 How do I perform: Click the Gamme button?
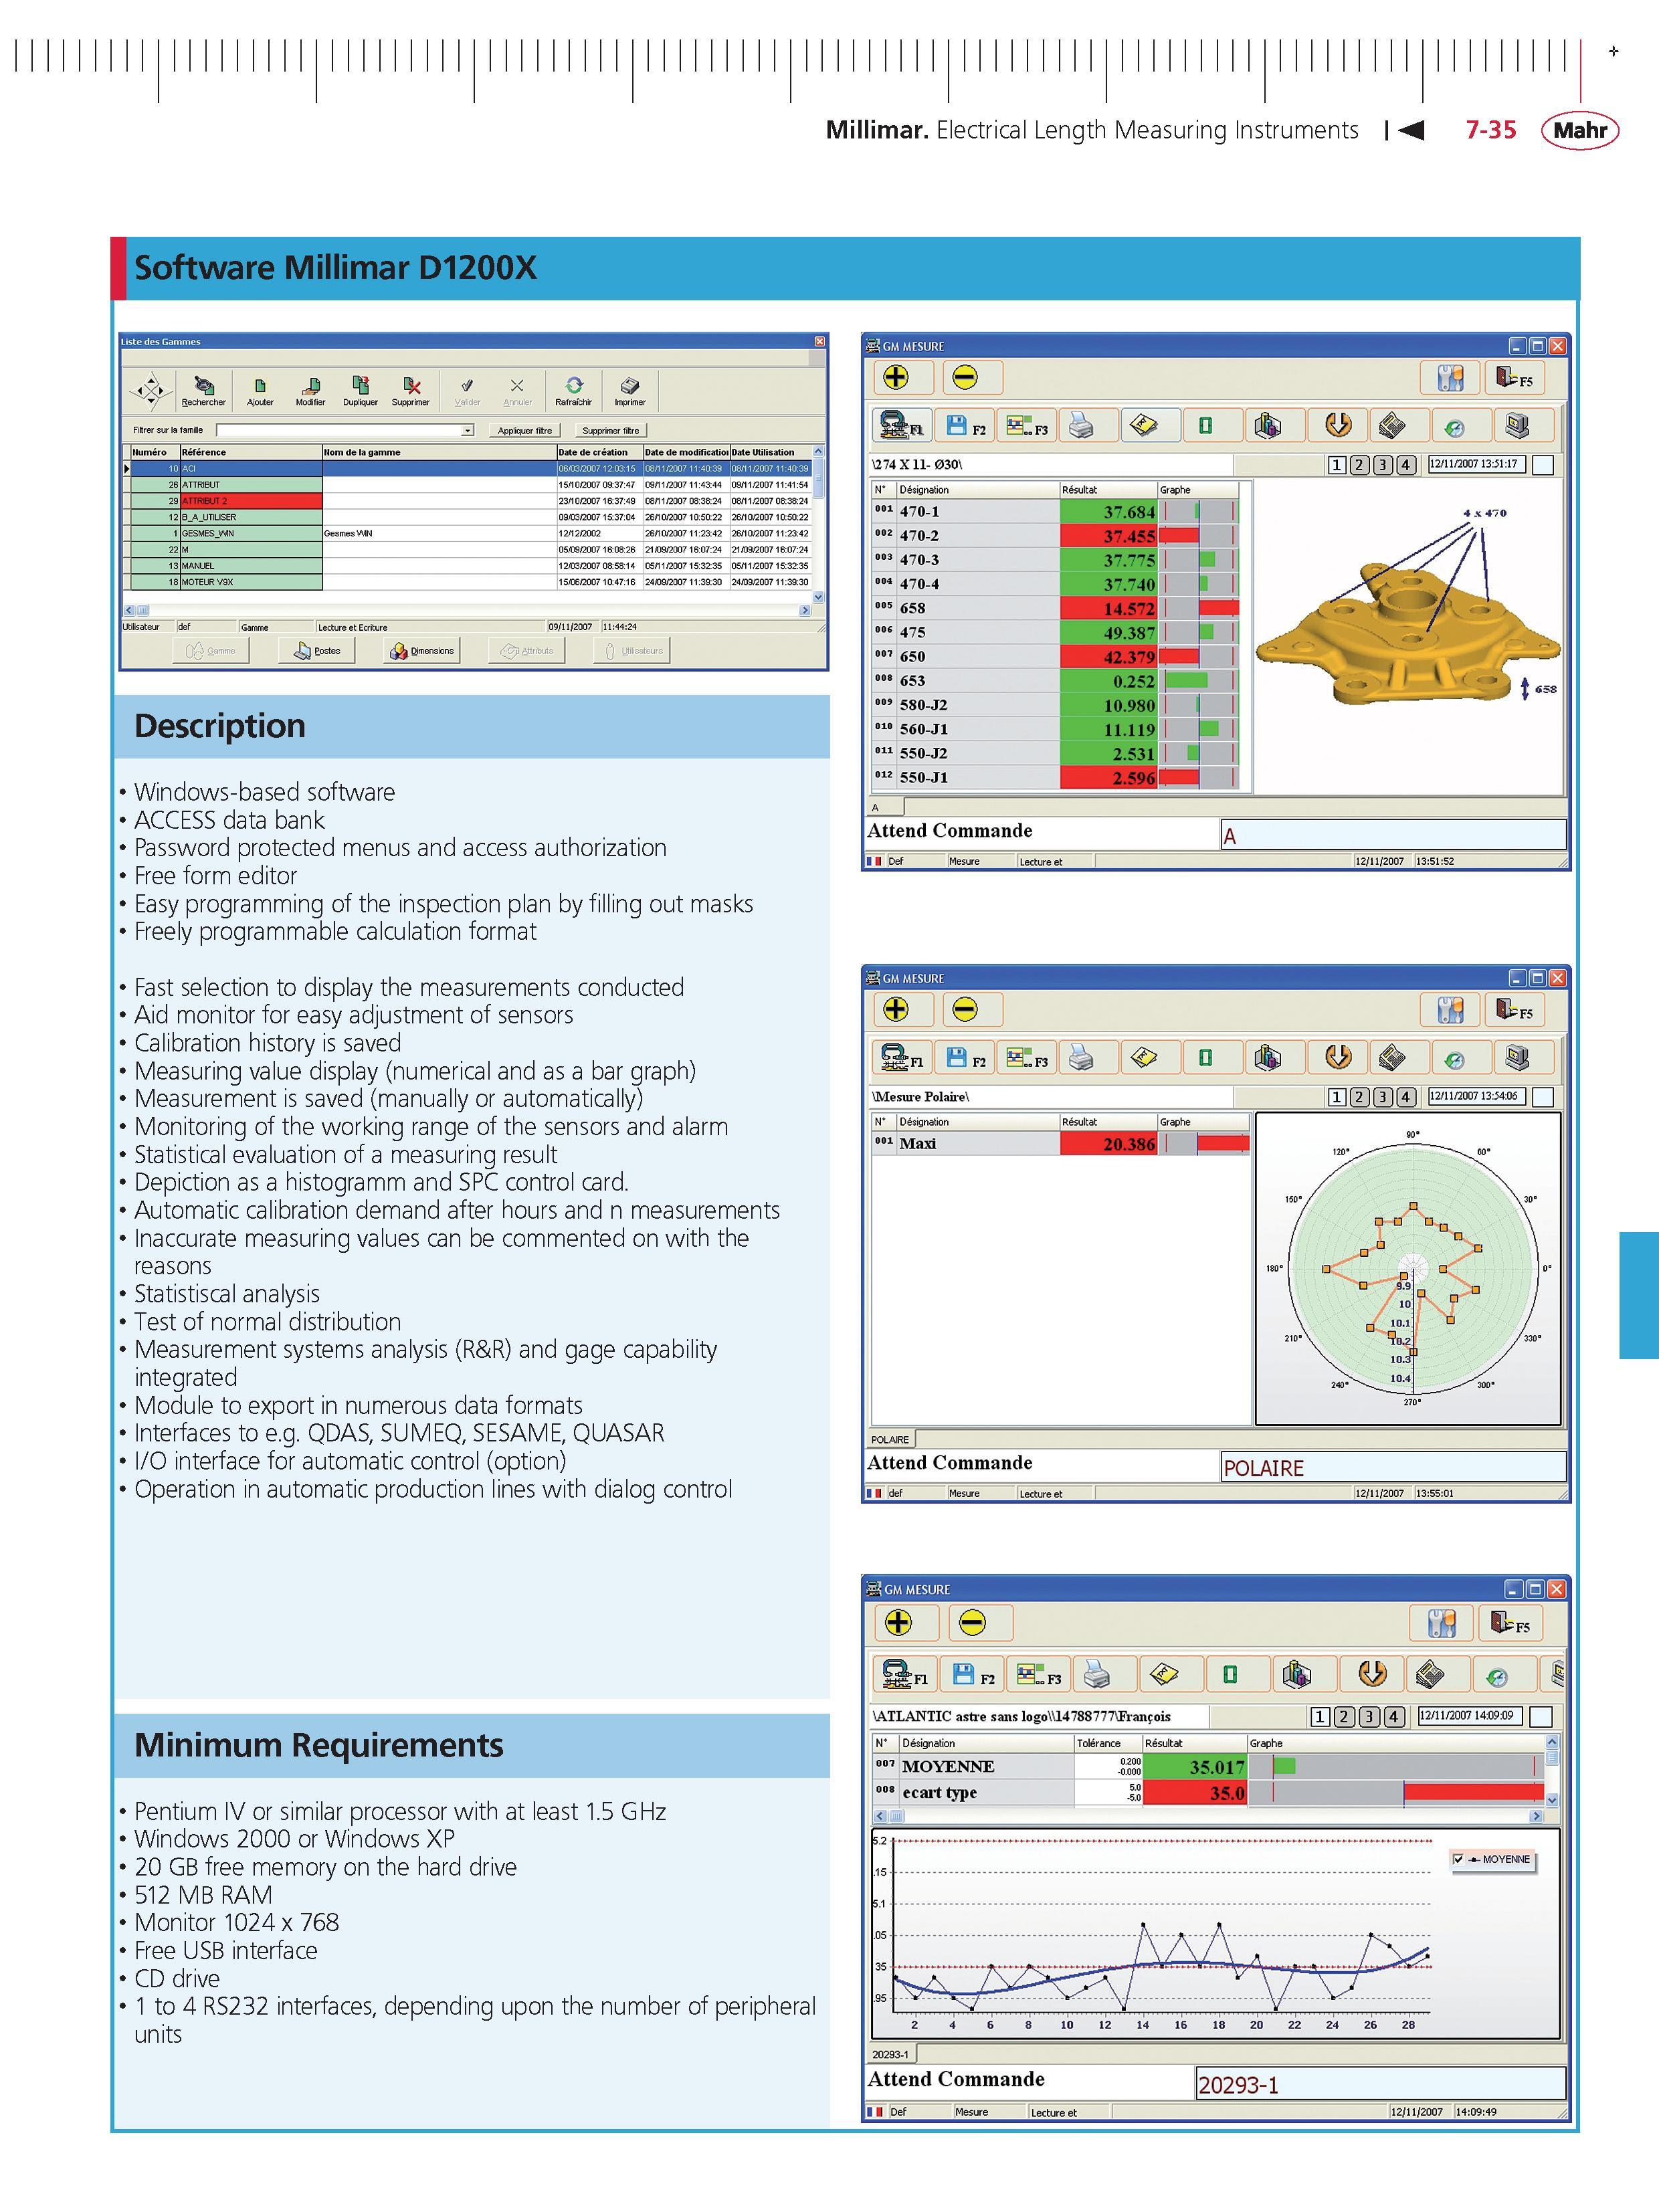pos(211,651)
